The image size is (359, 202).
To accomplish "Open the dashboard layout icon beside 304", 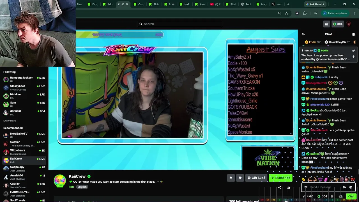I will pyautogui.click(x=326, y=24).
